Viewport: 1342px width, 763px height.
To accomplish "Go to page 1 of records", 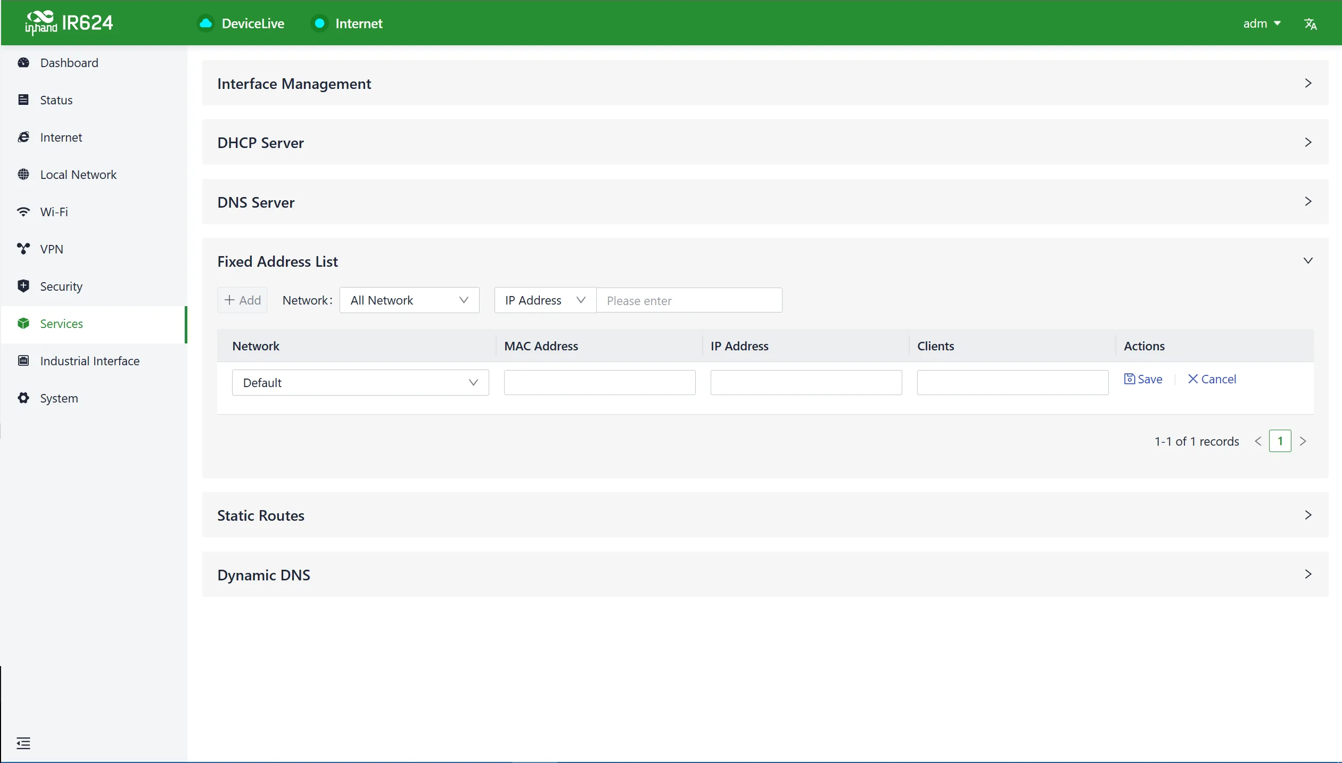I will (x=1280, y=441).
